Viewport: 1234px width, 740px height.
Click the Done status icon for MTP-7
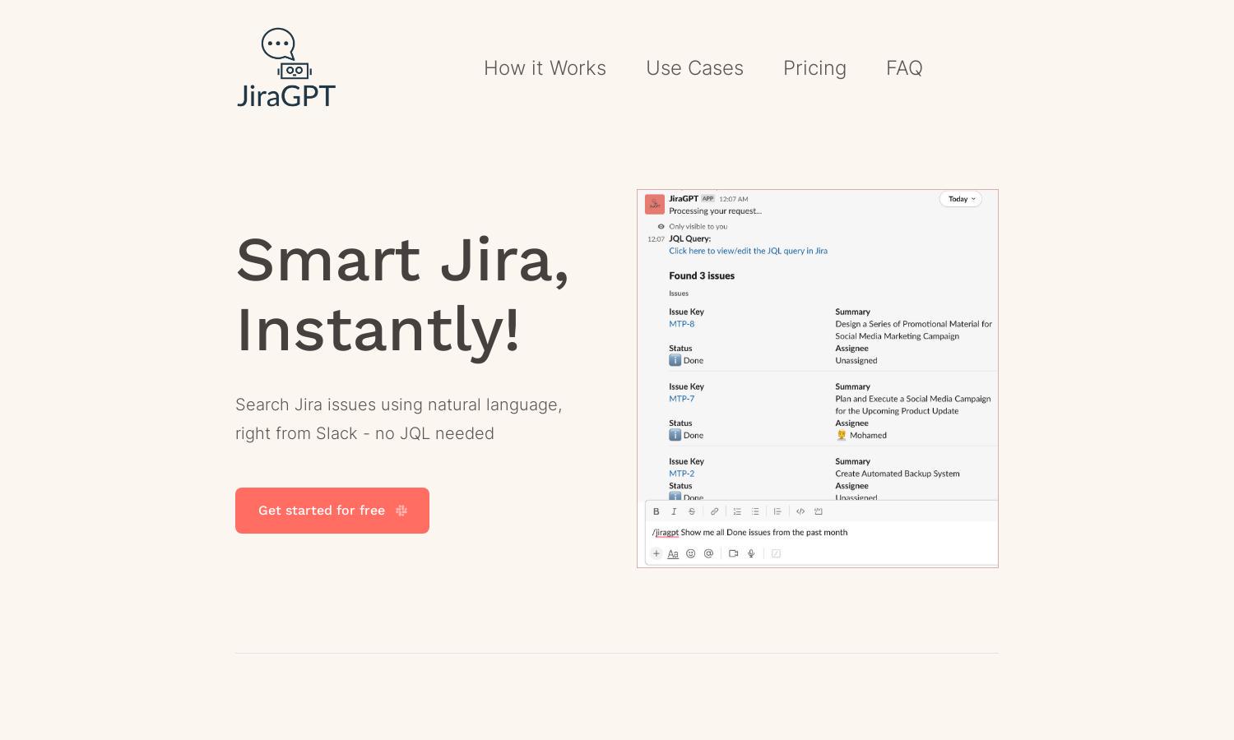(675, 435)
